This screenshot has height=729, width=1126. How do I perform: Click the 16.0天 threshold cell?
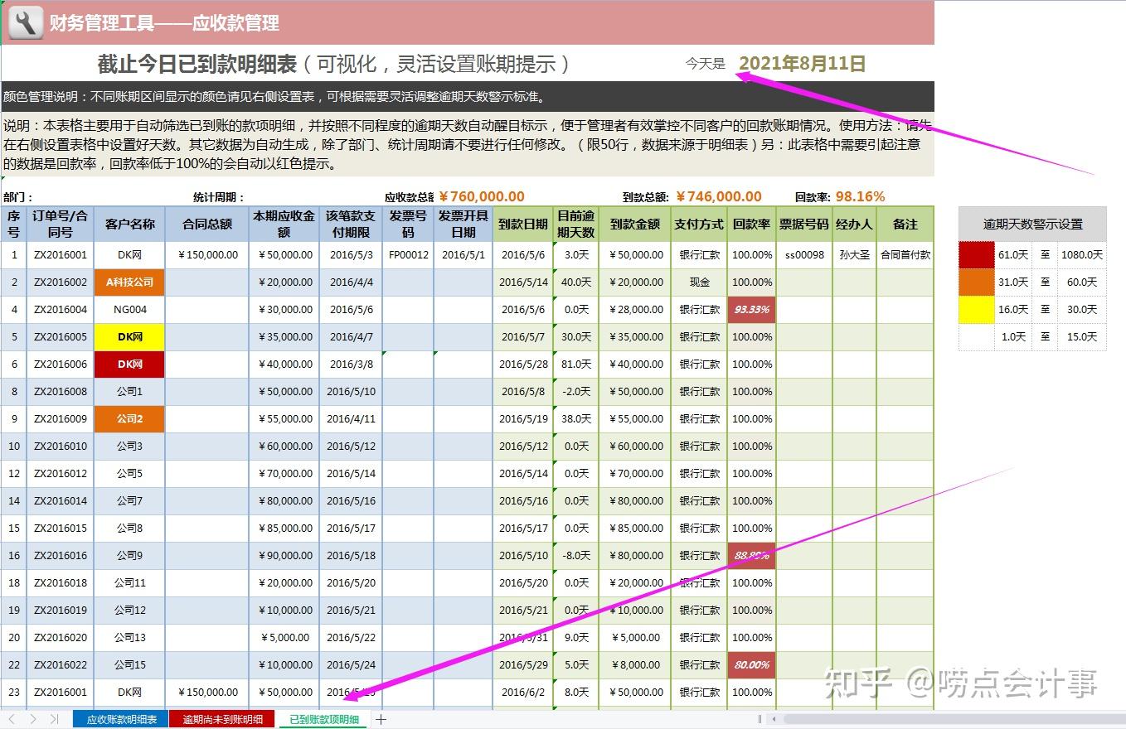[x=1013, y=309]
